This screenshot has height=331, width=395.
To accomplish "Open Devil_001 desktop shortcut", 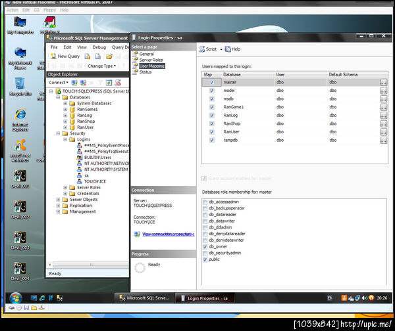I will pos(20,179).
